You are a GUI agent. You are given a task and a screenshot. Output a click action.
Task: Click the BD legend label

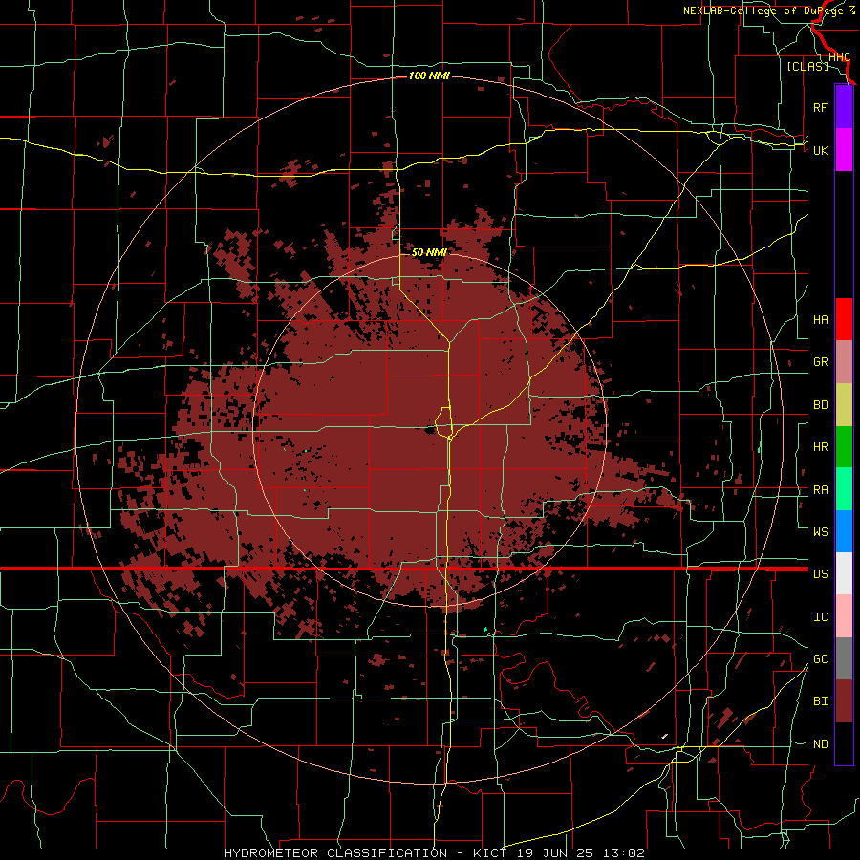[x=820, y=405]
